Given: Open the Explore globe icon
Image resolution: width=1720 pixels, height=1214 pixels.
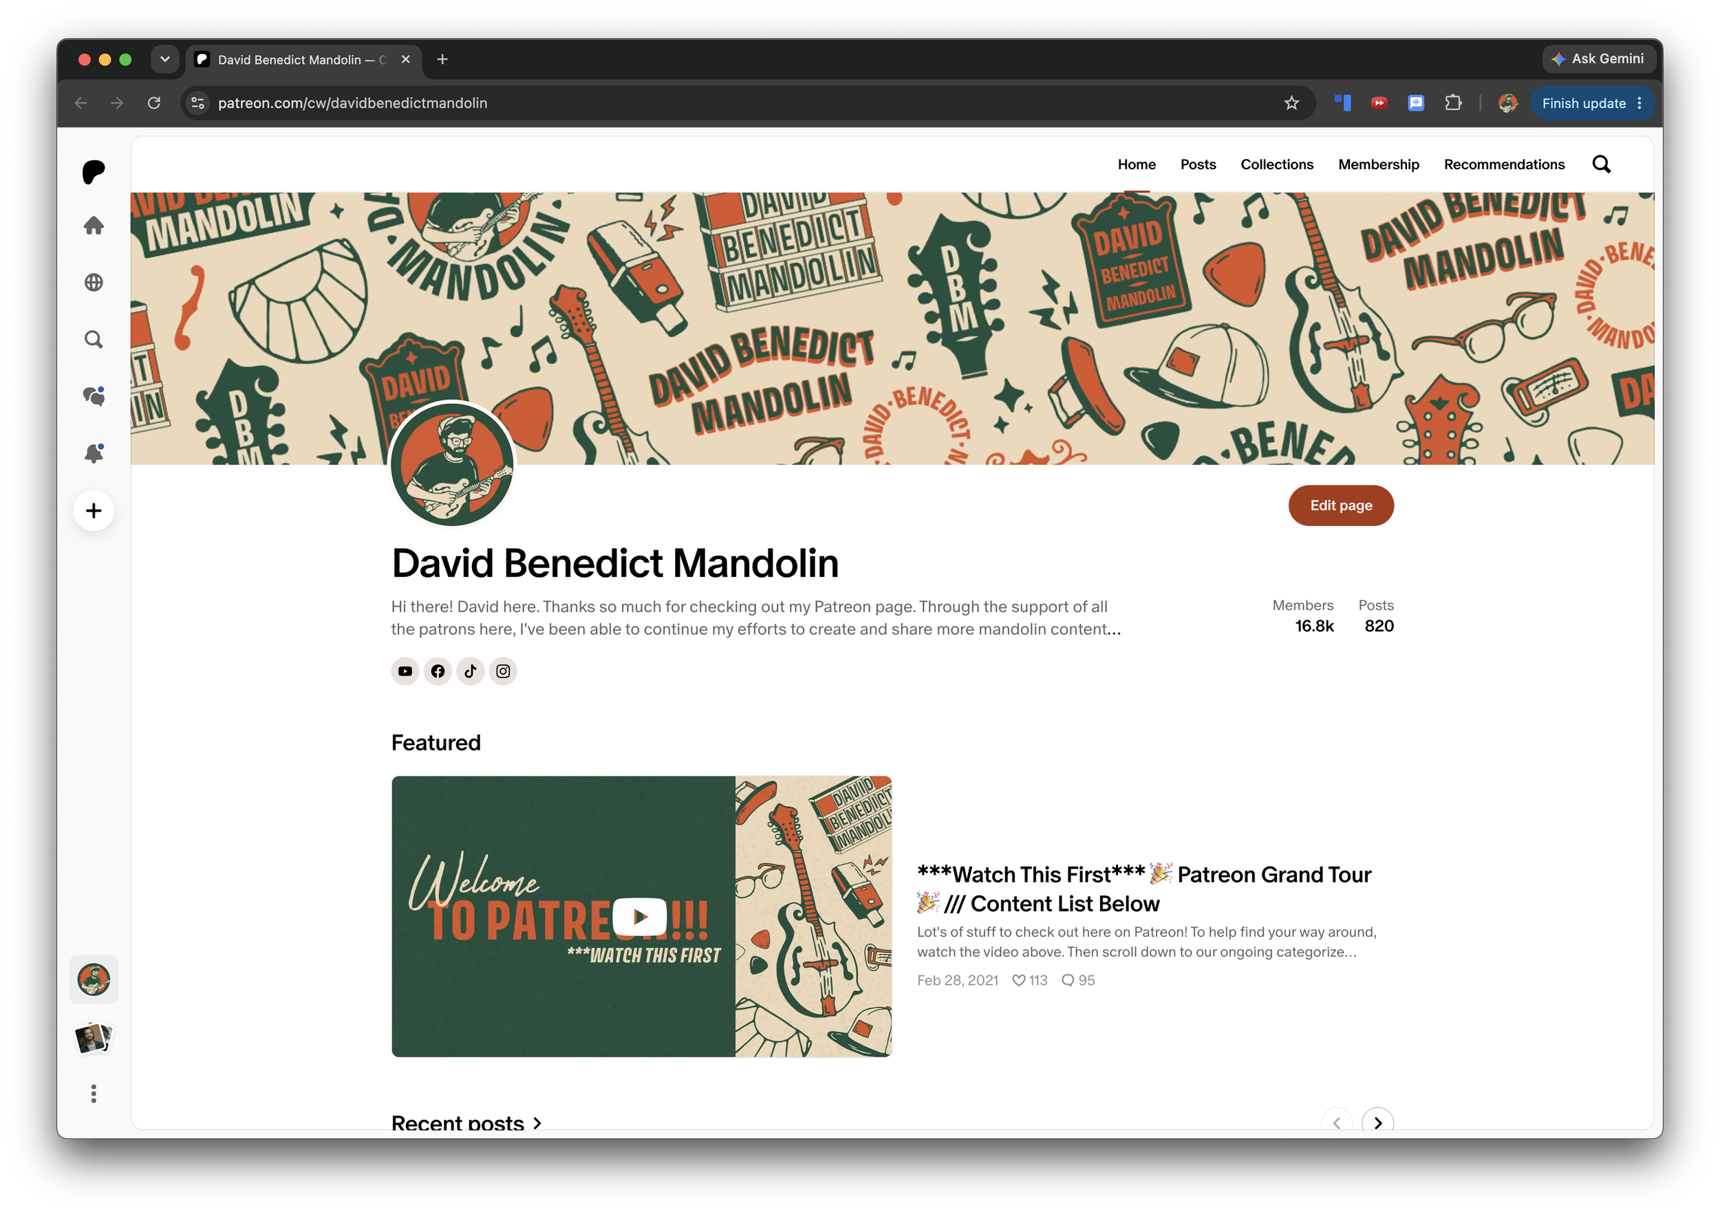Looking at the screenshot, I should tap(94, 282).
